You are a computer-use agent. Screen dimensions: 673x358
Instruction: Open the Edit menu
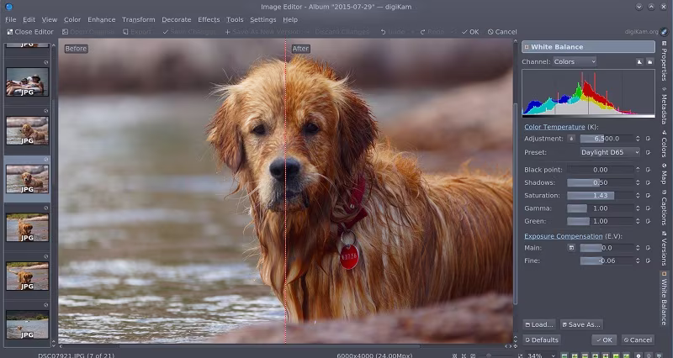(29, 19)
